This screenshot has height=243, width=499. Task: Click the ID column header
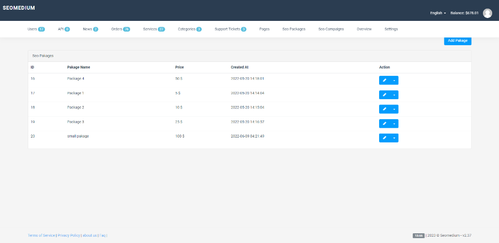[x=32, y=67]
